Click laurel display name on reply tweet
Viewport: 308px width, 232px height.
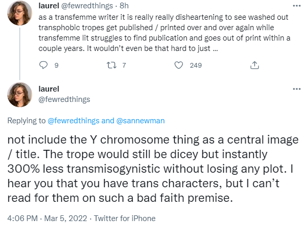[49, 89]
